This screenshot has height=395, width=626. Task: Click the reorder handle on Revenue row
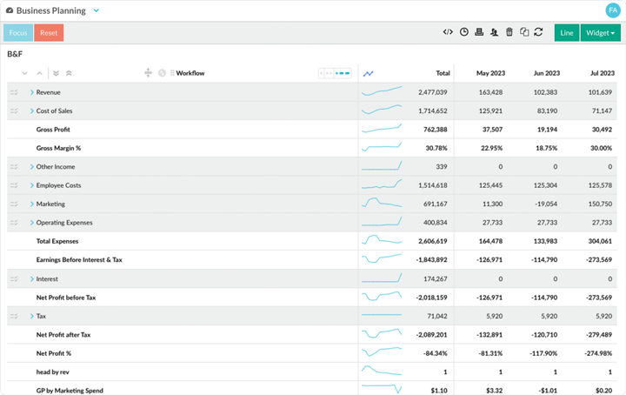[x=14, y=92]
